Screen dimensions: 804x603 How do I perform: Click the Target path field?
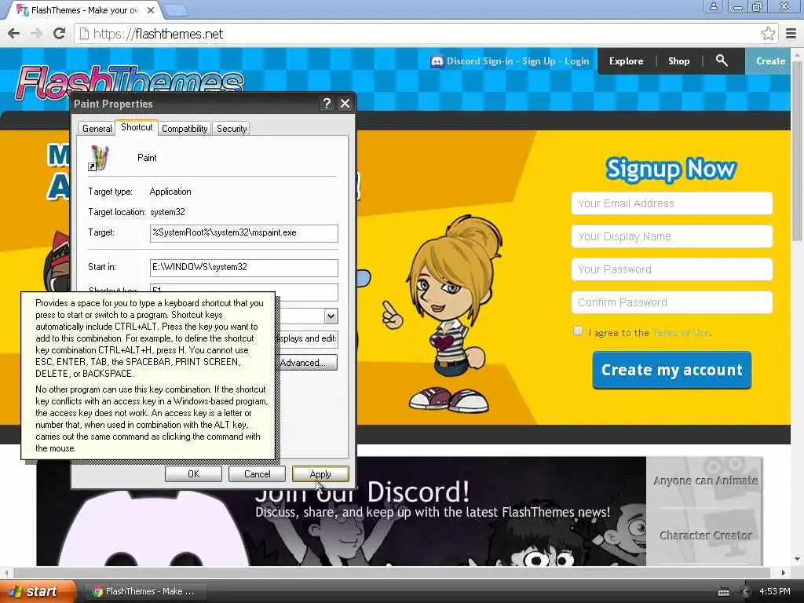(x=244, y=232)
